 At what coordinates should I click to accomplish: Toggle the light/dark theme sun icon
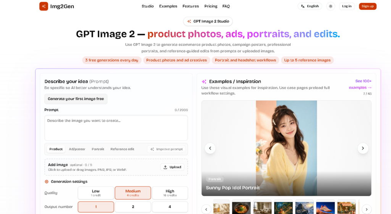click(331, 6)
